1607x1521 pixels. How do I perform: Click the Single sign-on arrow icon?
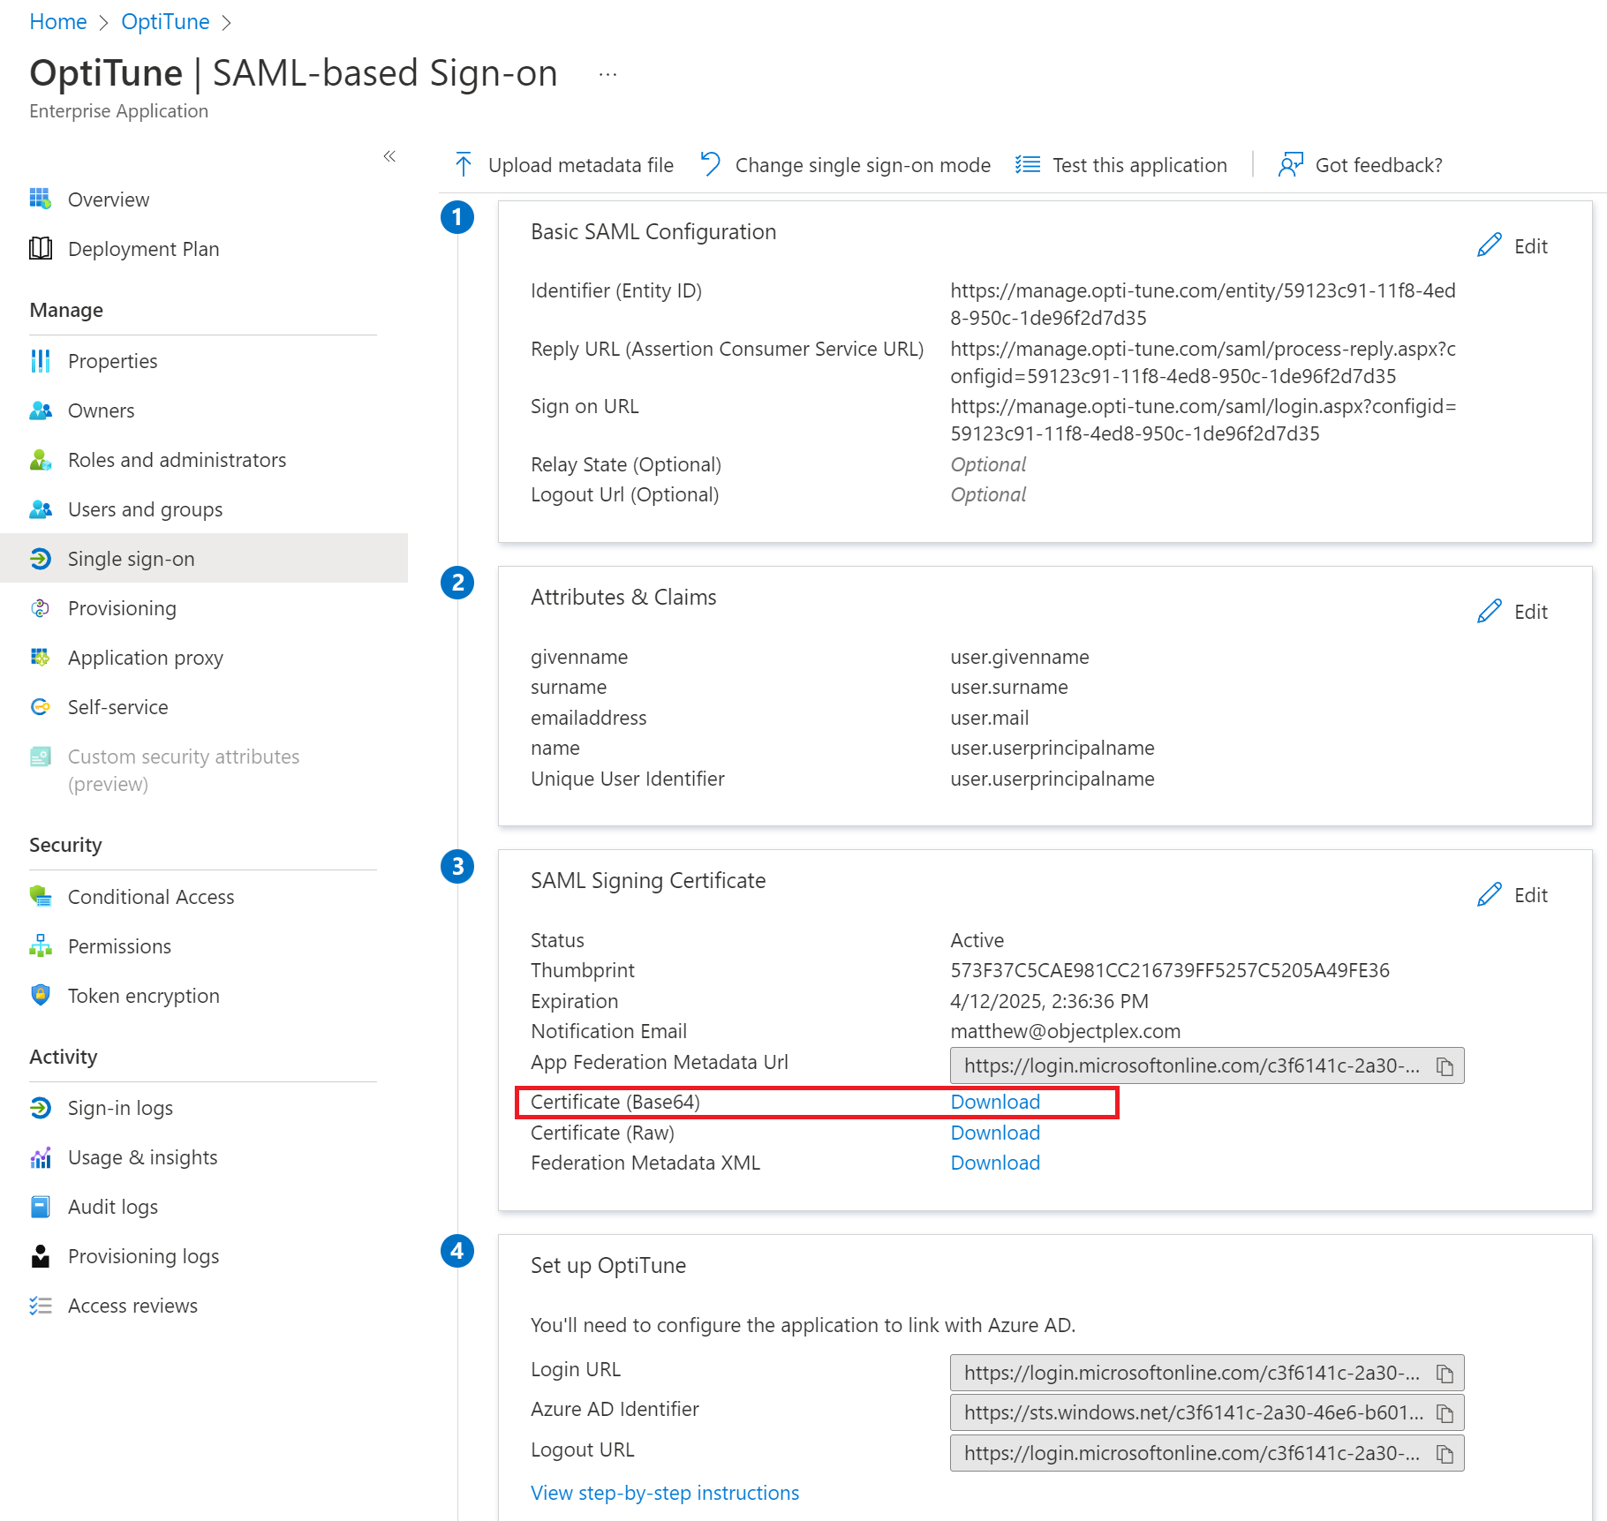pos(41,558)
